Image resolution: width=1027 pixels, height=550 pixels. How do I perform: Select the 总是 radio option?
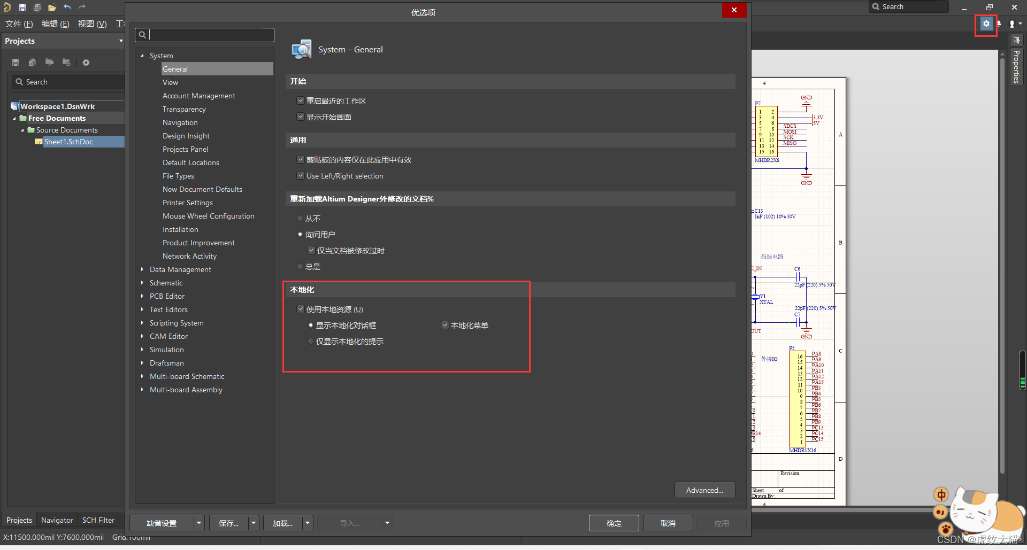tap(300, 266)
